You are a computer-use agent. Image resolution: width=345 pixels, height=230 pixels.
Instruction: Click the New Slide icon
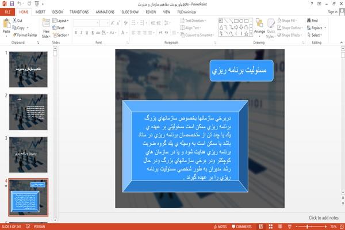46,24
